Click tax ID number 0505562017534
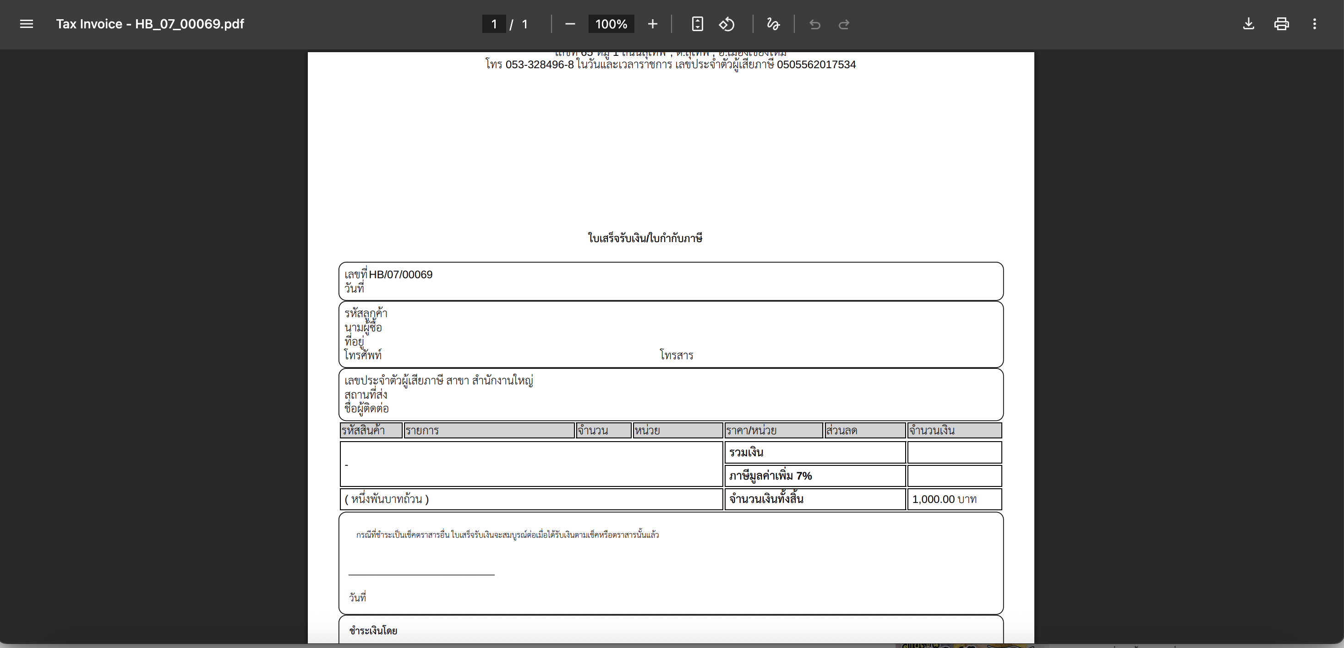The height and width of the screenshot is (648, 1344). tap(816, 65)
